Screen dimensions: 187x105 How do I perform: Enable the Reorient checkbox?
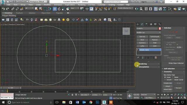(175, 88)
